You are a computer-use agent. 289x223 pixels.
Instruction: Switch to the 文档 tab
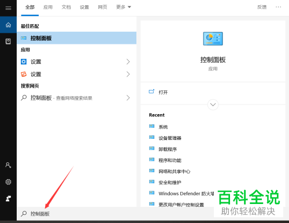pos(66,7)
